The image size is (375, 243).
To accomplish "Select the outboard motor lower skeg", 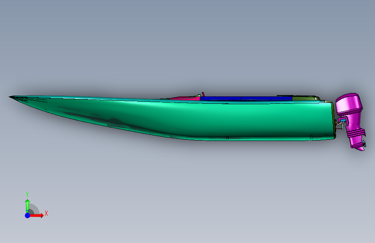I will [360, 148].
